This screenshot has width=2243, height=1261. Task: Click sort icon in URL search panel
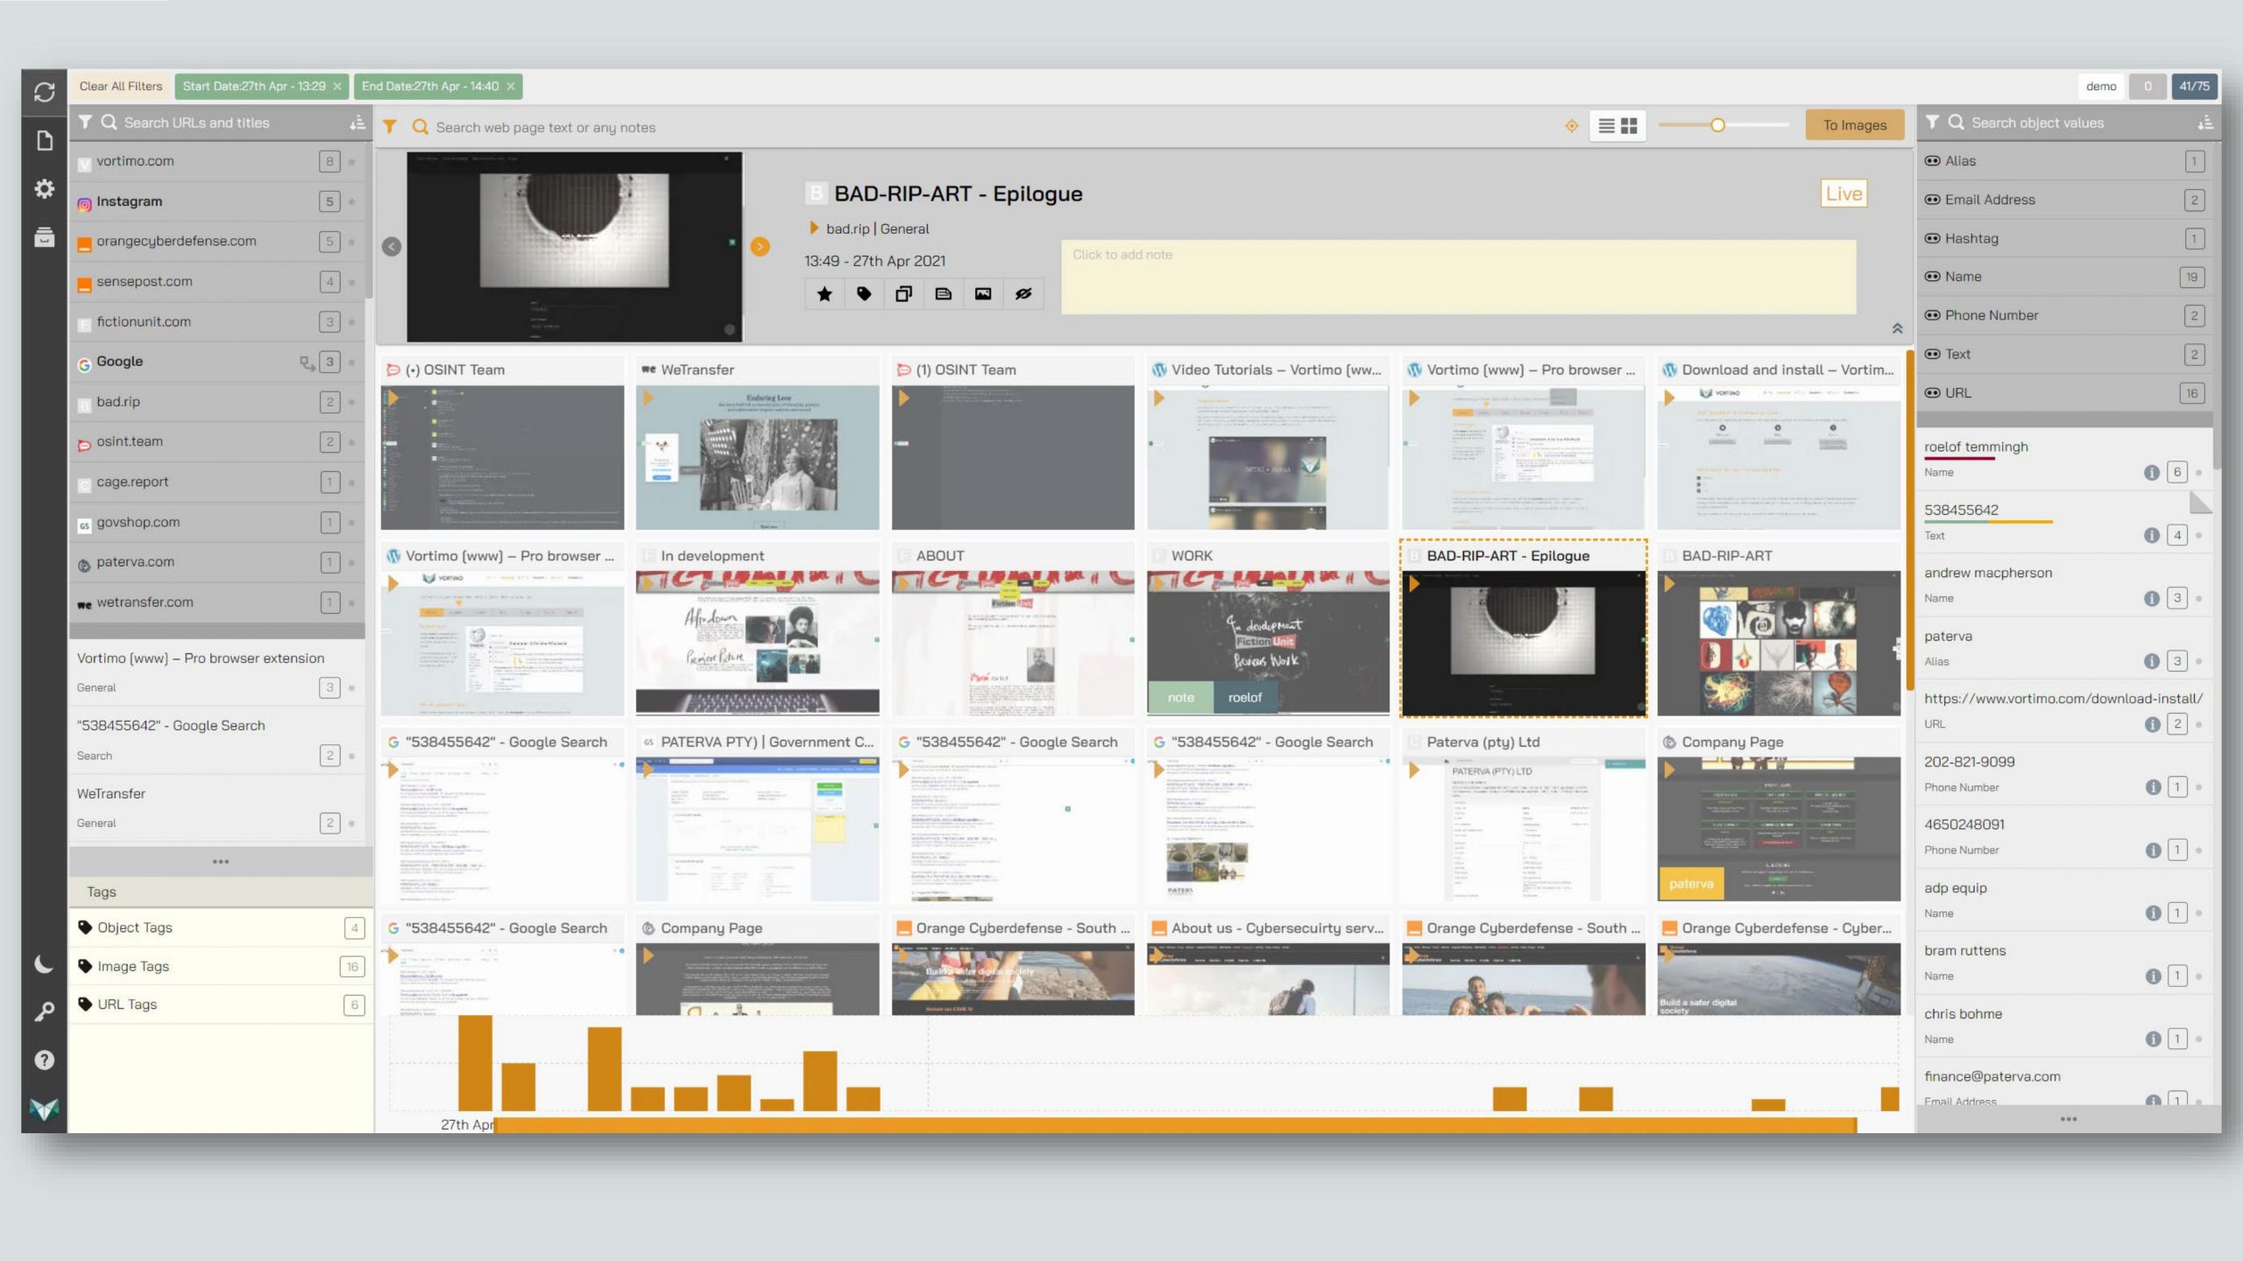[357, 123]
